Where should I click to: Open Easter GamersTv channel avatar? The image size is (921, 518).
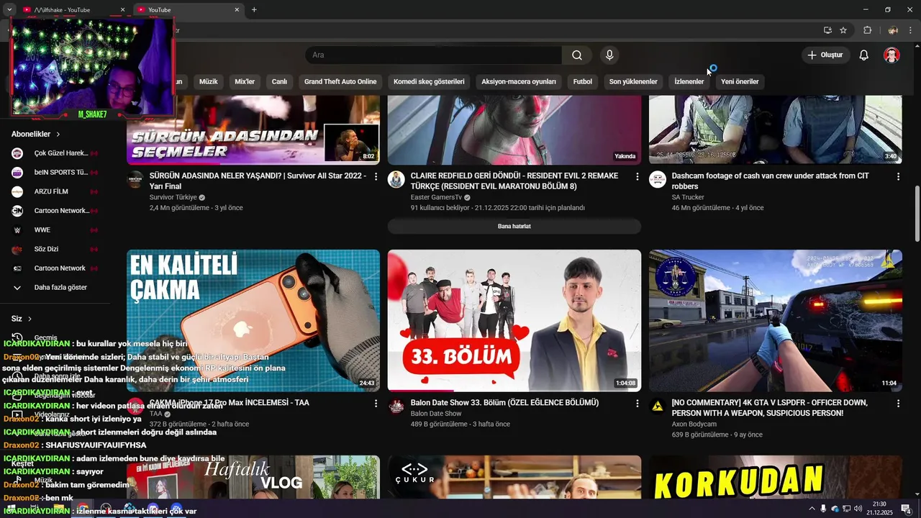point(396,180)
